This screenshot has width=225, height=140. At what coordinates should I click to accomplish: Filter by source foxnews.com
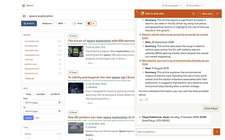click(x=31, y=46)
